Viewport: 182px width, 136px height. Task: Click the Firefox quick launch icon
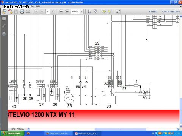28,133
